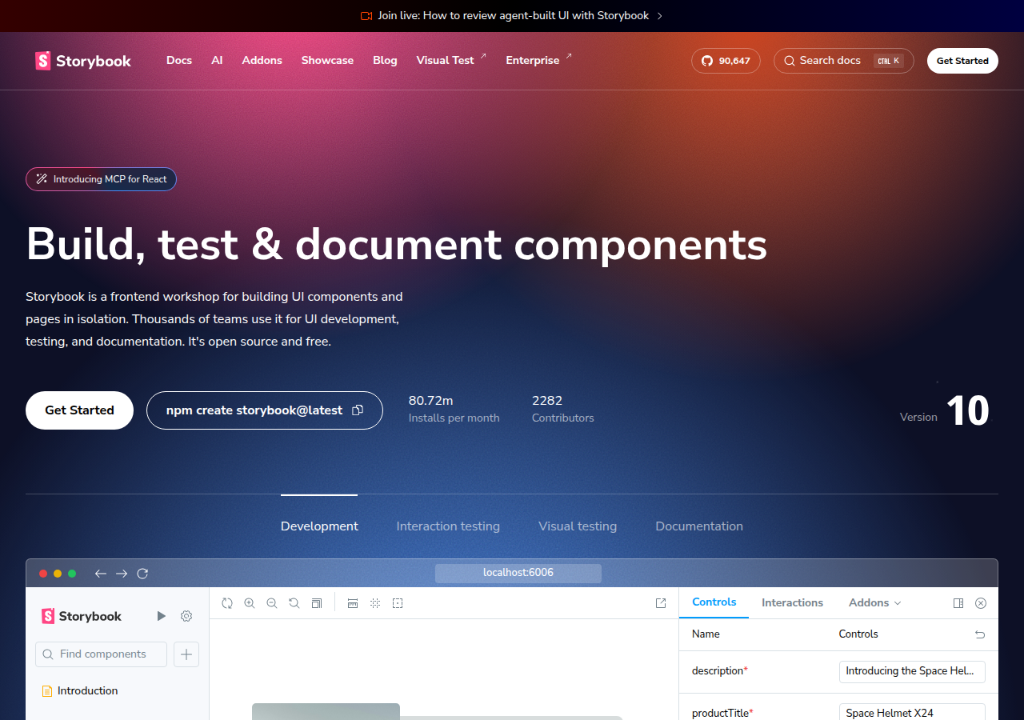
Task: Click the reset controls undo icon
Action: coord(980,634)
